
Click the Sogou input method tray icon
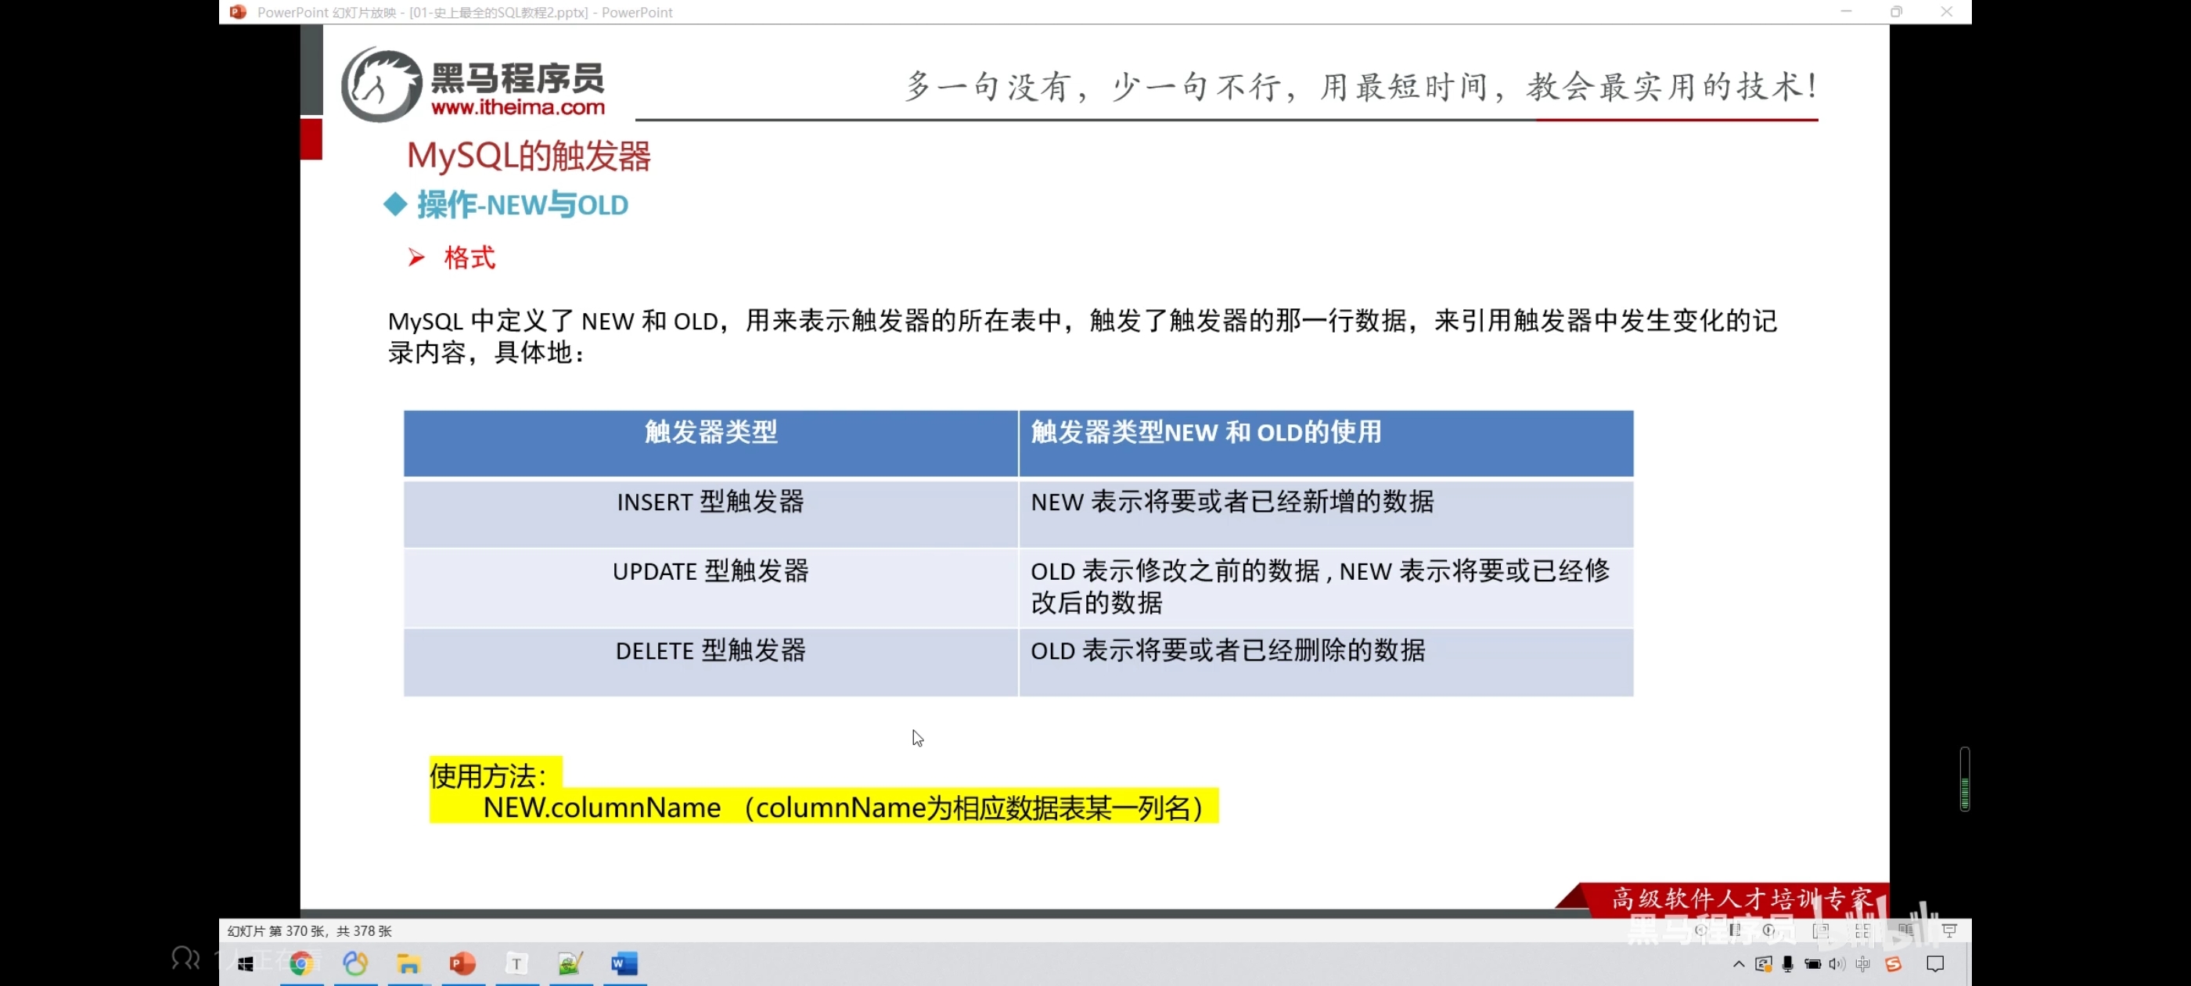click(1894, 964)
